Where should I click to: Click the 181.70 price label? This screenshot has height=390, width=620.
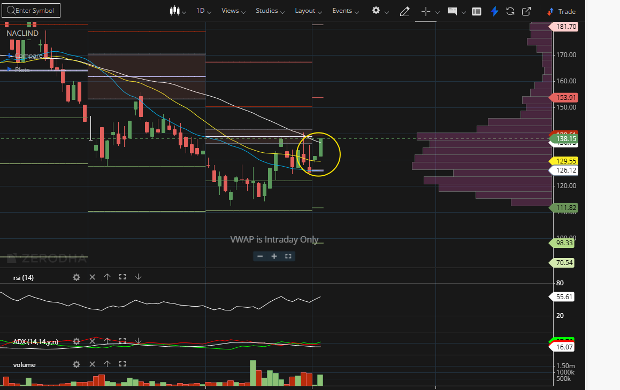(564, 27)
